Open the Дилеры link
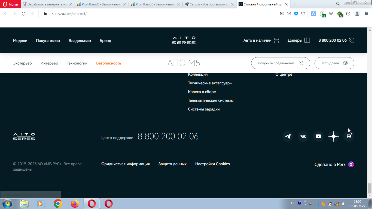 click(x=299, y=40)
